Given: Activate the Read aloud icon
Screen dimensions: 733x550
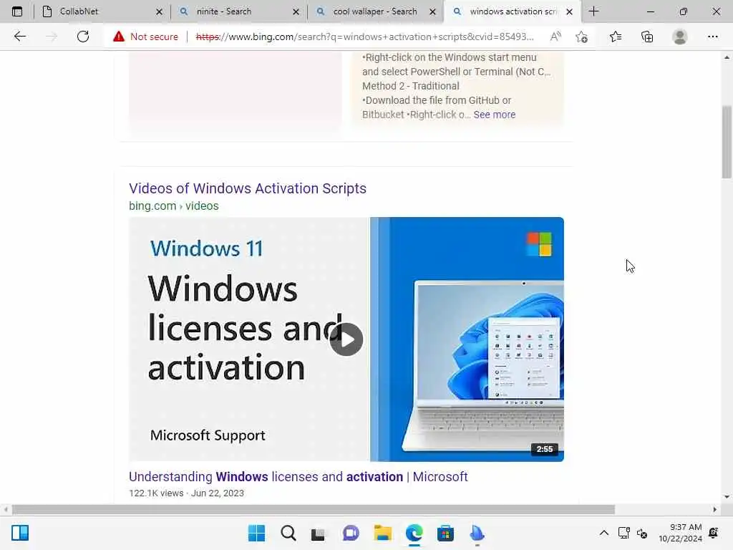Looking at the screenshot, I should (555, 37).
